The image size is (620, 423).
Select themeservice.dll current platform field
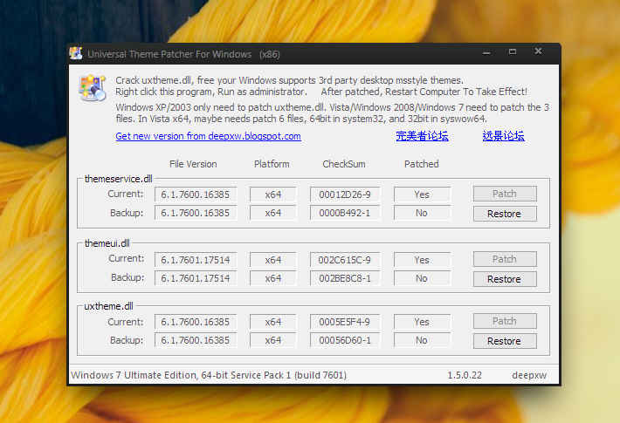coord(272,194)
